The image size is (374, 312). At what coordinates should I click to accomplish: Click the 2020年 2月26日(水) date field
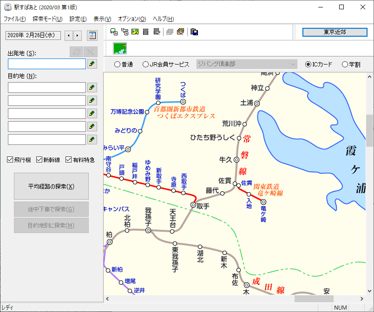point(33,35)
